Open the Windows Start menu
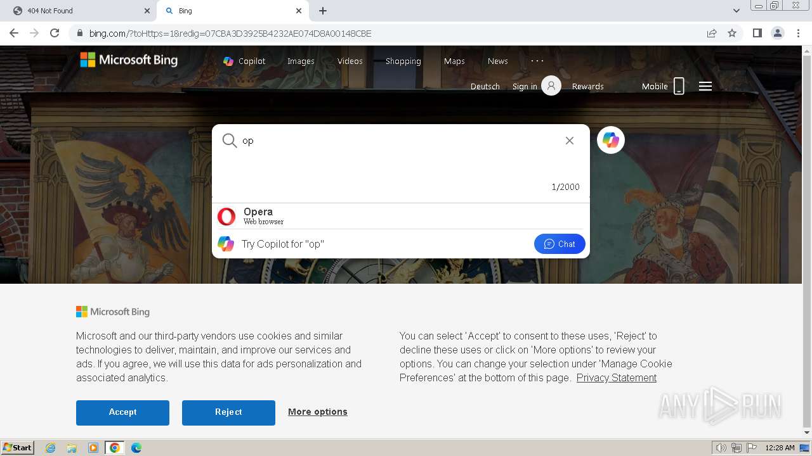The image size is (812, 456). (18, 447)
